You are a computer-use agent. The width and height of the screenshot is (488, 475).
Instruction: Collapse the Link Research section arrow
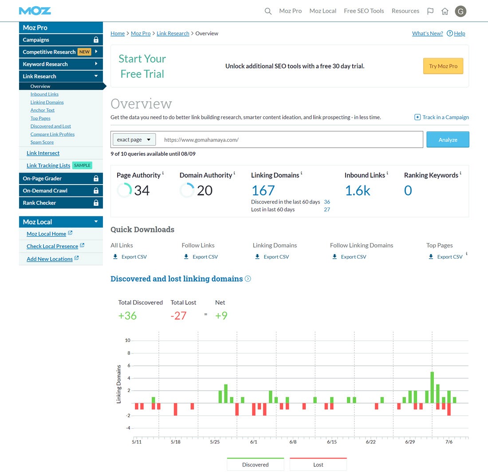click(96, 76)
